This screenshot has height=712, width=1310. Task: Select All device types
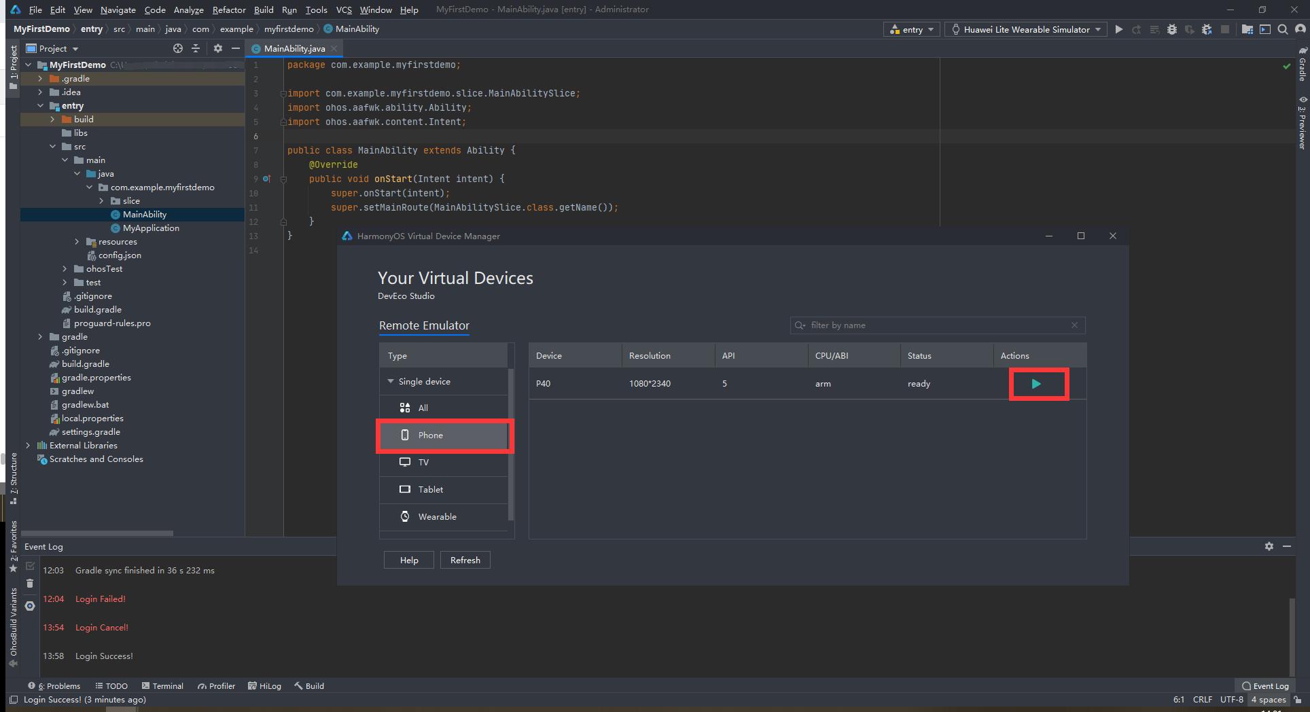[444, 408]
